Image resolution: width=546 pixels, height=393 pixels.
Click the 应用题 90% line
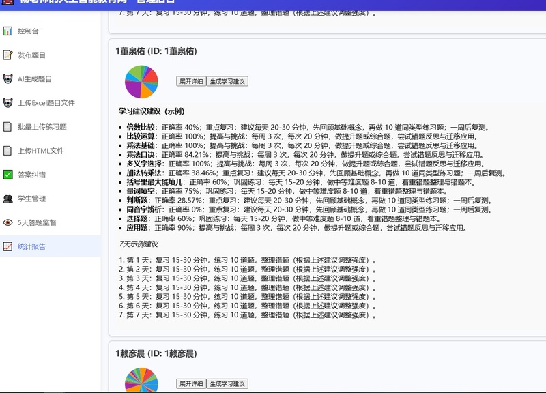[297, 228]
